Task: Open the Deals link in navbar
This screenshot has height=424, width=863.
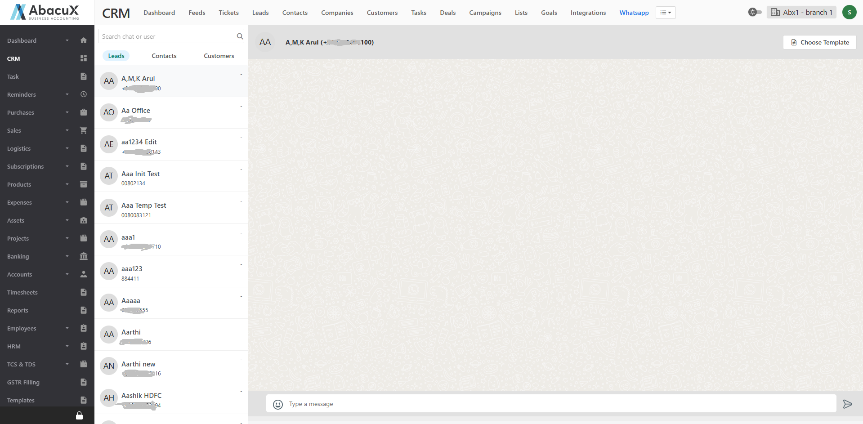Action: 447,13
